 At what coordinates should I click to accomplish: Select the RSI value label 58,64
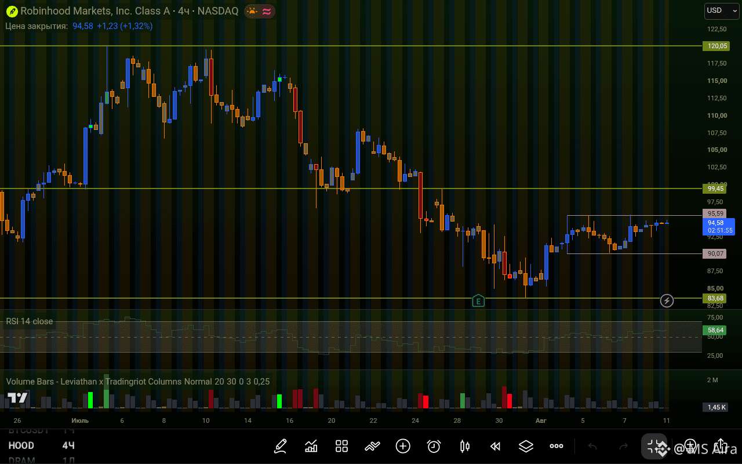714,330
